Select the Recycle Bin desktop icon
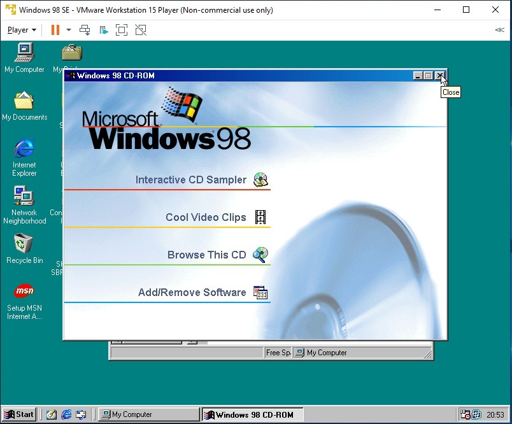The height and width of the screenshot is (424, 512). tap(24, 248)
